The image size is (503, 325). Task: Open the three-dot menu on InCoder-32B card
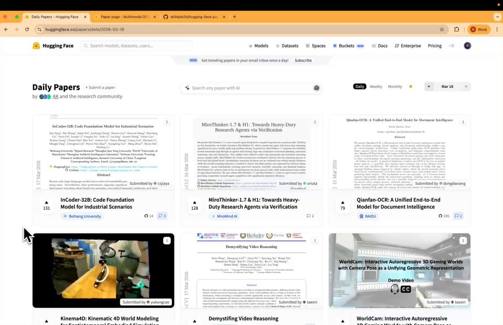[x=167, y=122]
